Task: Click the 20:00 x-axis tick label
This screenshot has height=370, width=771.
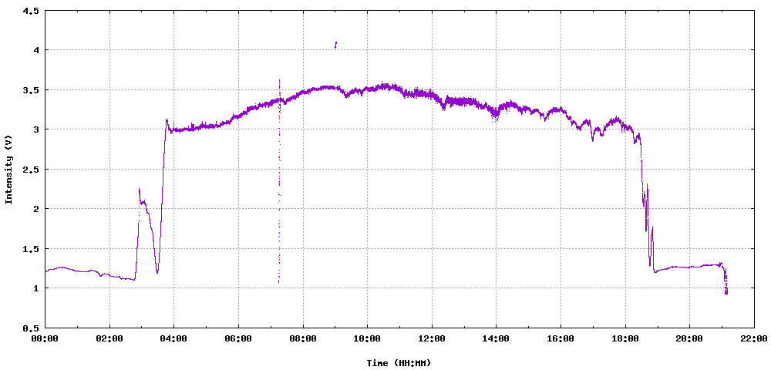Action: [x=689, y=338]
